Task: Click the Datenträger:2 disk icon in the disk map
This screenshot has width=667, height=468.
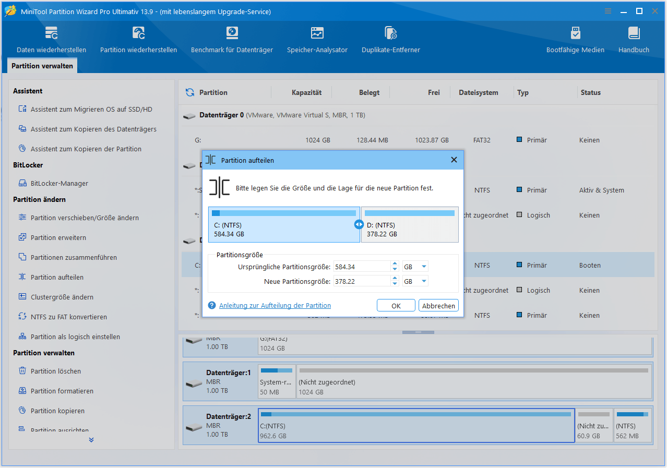Action: click(194, 427)
